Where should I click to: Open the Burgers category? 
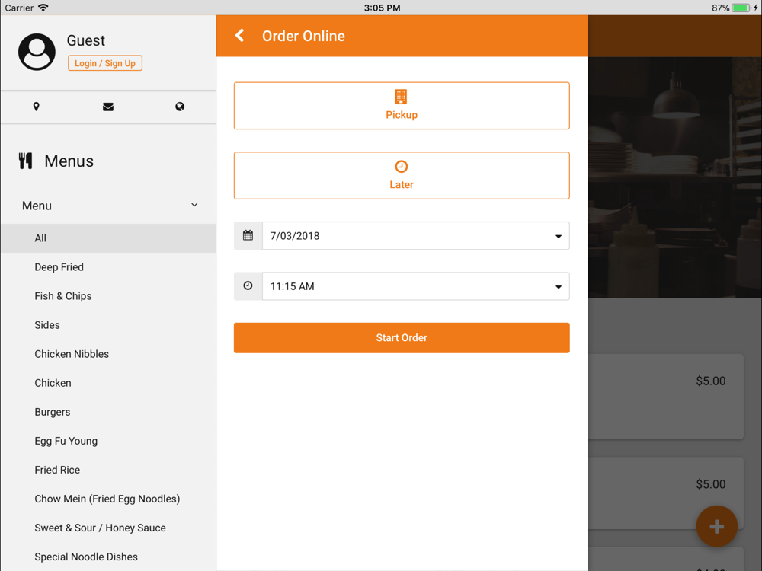pos(108,412)
